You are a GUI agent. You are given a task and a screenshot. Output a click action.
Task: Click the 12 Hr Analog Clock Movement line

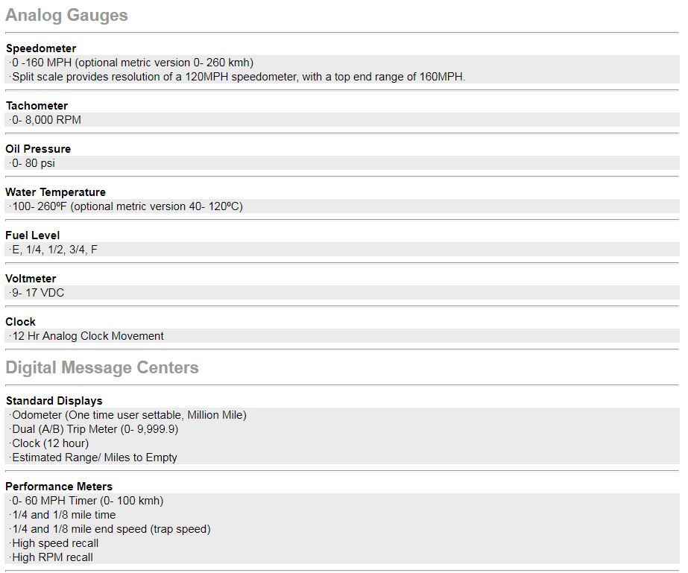pyautogui.click(x=88, y=336)
